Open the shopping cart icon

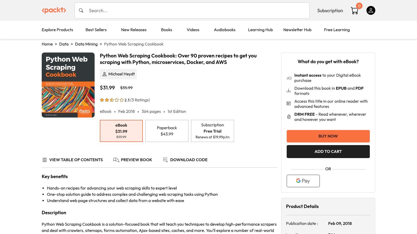click(354, 11)
